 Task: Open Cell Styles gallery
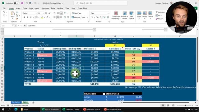[x=131, y=15]
